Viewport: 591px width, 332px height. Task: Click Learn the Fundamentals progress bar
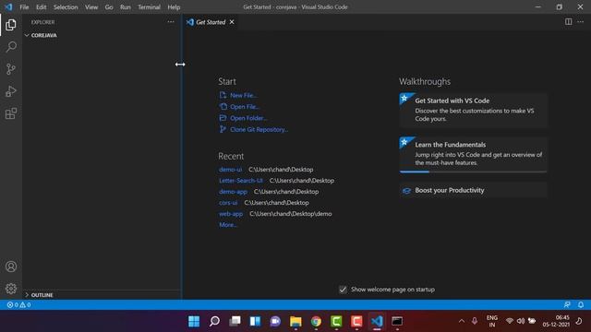473,172
